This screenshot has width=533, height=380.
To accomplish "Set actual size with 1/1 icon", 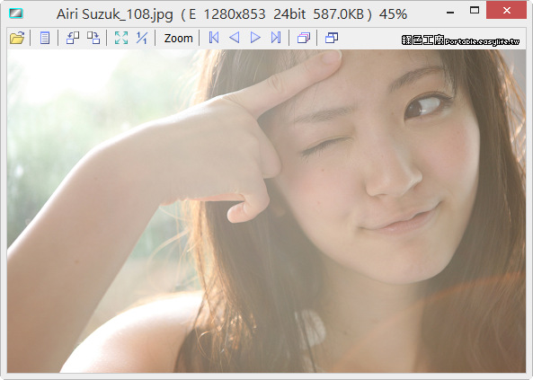I will point(141,38).
